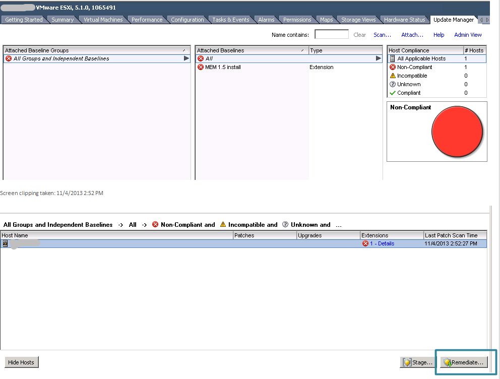The image size is (500, 379).
Task: Click the Last Patch Scan Time column header
Action: [x=455, y=235]
